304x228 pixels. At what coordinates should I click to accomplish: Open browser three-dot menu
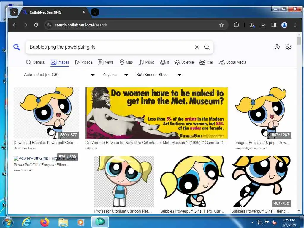[x=295, y=25]
